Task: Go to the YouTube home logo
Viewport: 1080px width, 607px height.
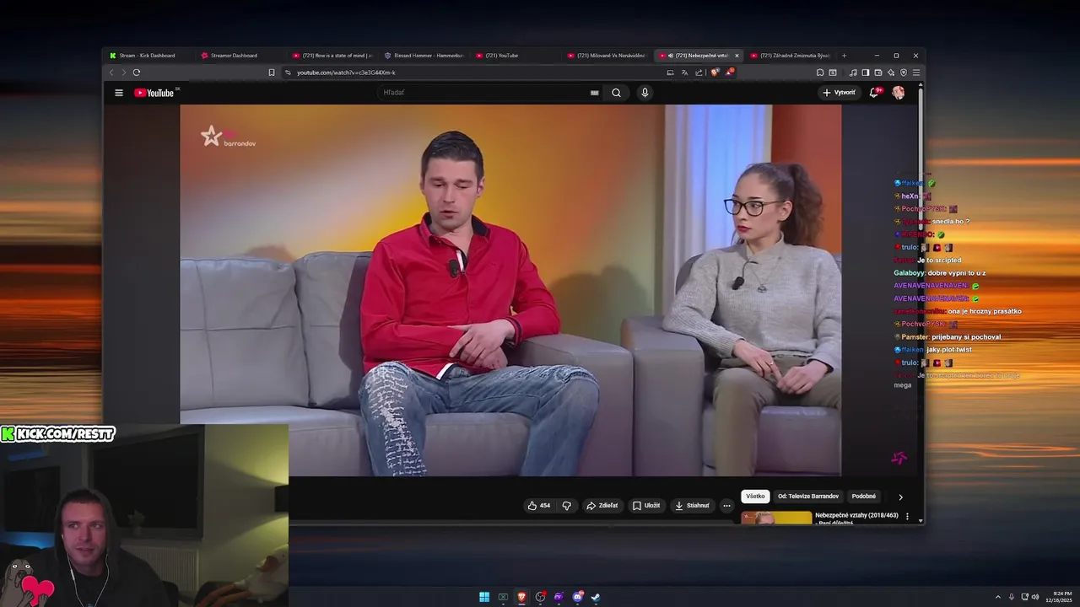Action: (x=154, y=93)
